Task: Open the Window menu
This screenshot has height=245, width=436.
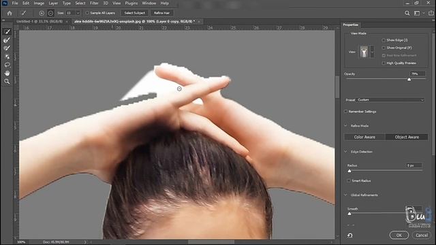Action: (x=149, y=3)
